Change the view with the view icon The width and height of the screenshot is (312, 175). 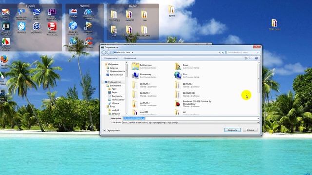[x=246, y=58]
